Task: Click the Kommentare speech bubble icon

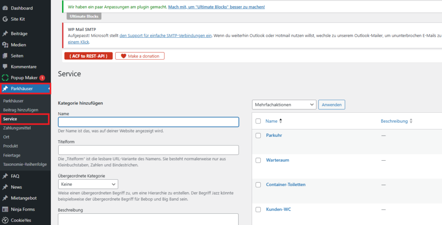Action: point(5,67)
